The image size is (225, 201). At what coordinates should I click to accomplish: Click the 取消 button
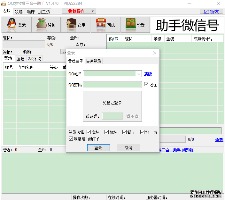coord(128,147)
